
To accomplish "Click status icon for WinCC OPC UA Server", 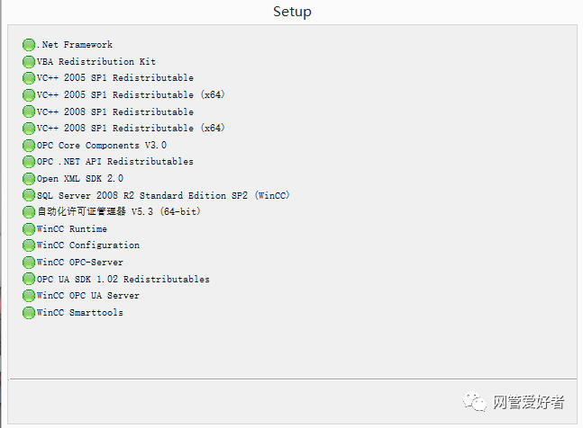I will (x=30, y=296).
